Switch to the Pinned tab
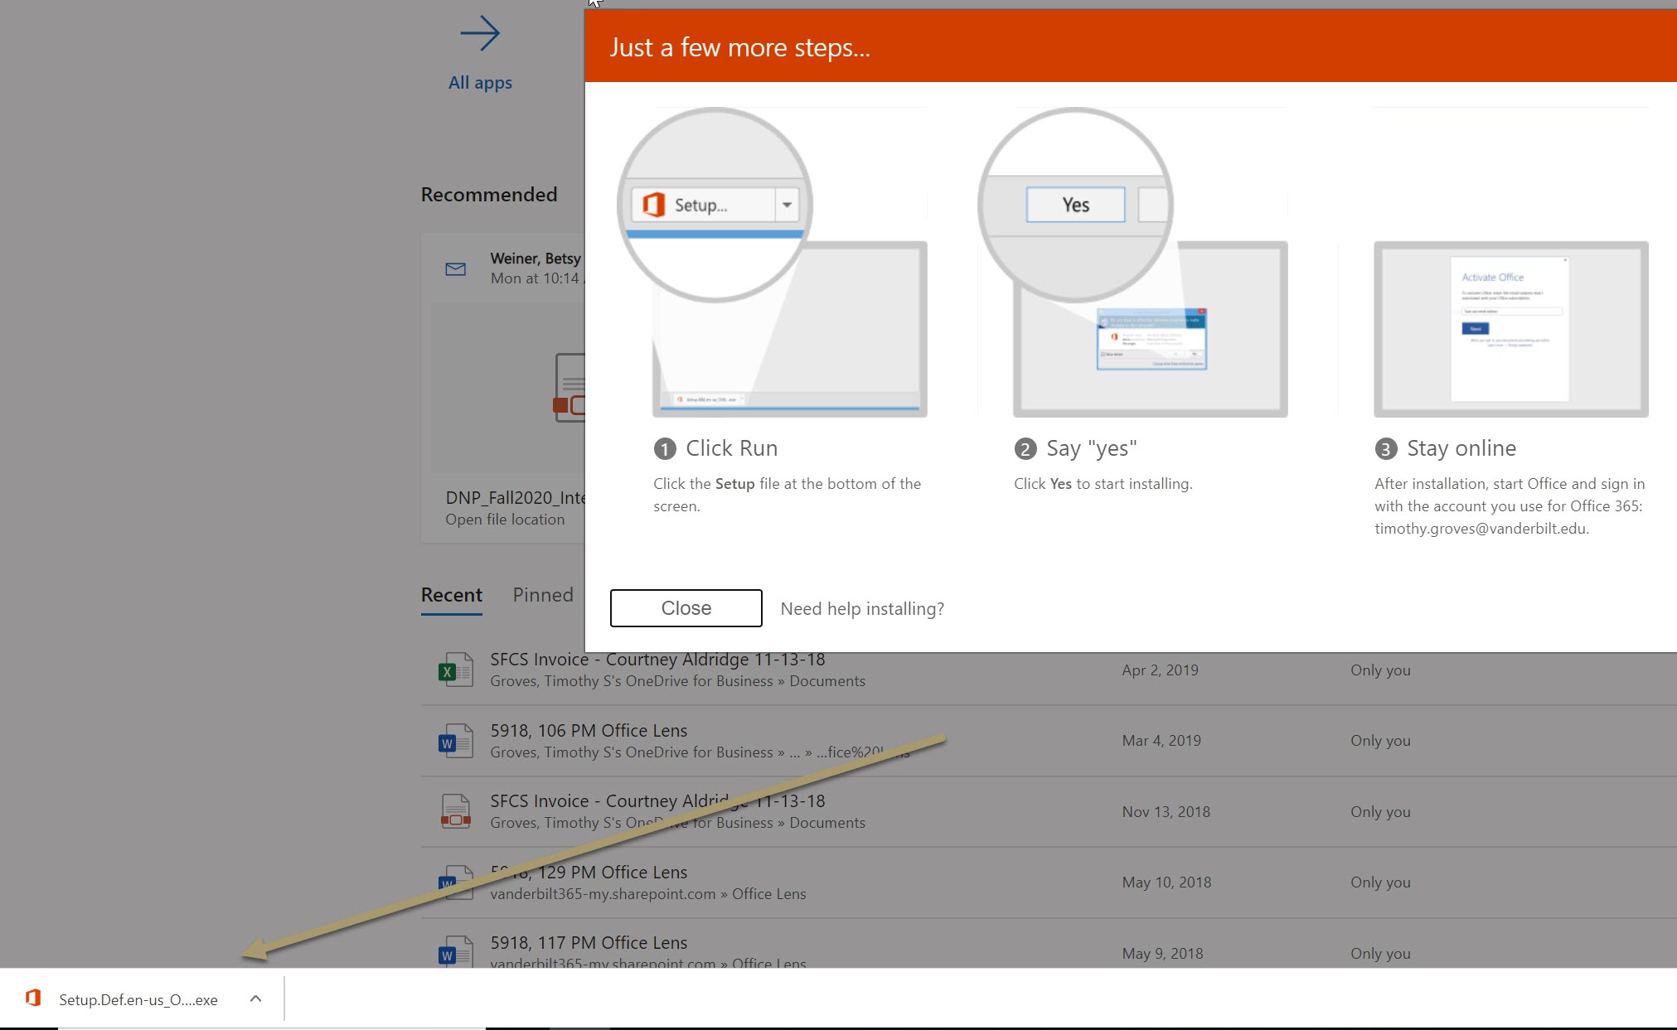This screenshot has height=1030, width=1677. pyautogui.click(x=542, y=595)
